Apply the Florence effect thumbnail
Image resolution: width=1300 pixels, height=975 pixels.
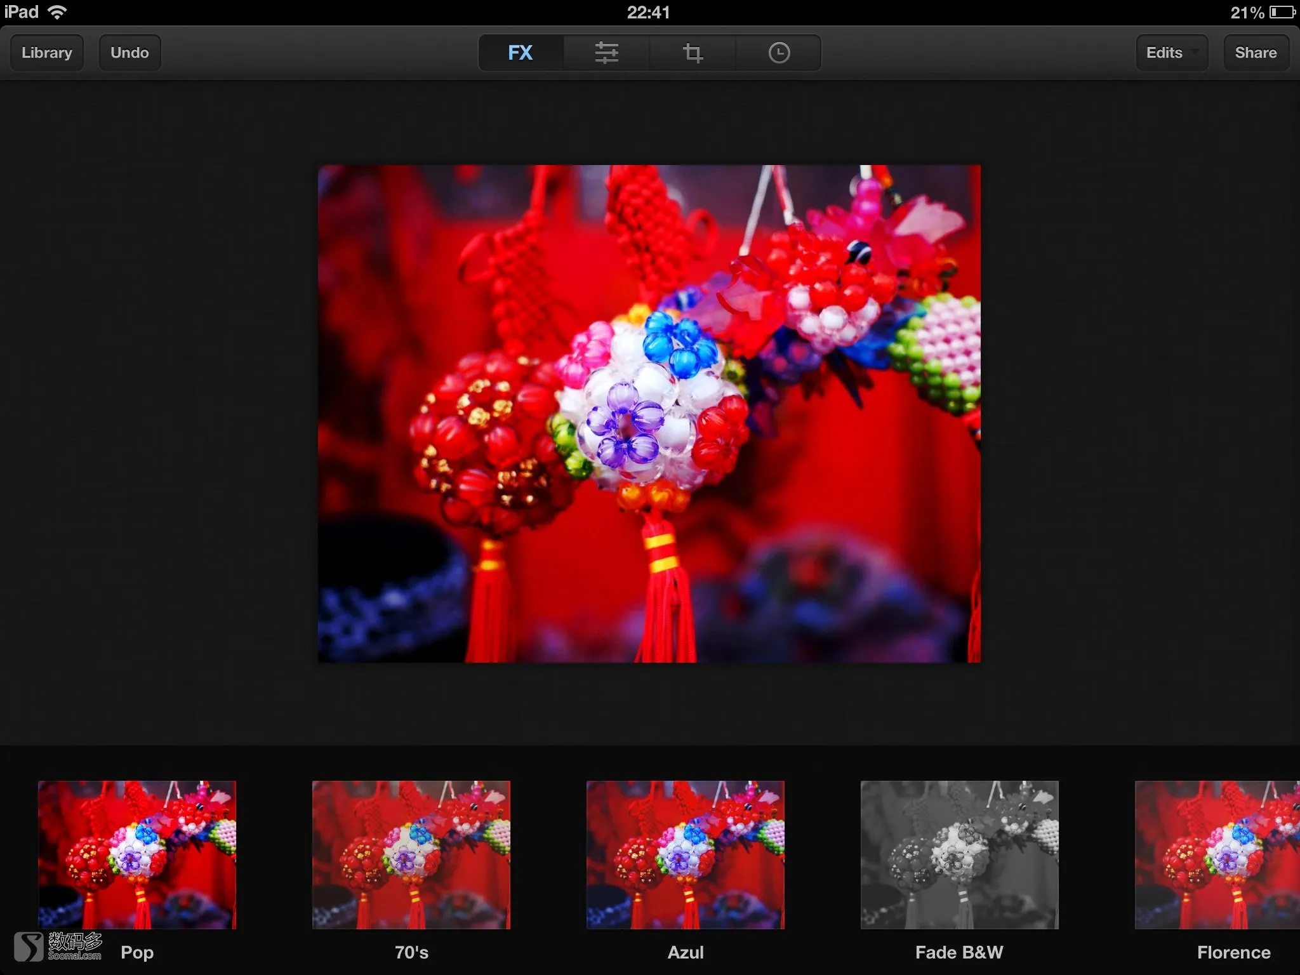(1217, 854)
